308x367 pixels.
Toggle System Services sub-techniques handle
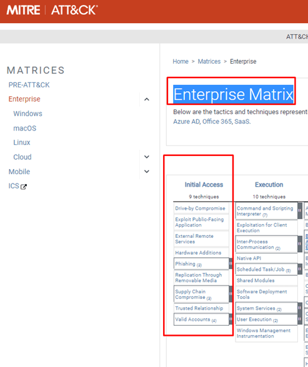click(x=300, y=308)
